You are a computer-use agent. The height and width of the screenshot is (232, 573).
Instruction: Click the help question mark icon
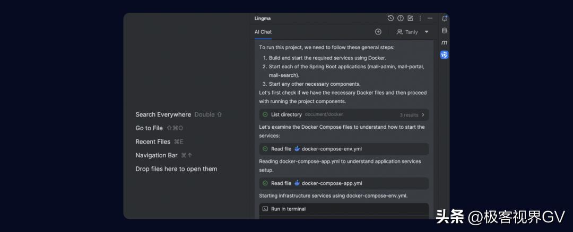click(401, 18)
